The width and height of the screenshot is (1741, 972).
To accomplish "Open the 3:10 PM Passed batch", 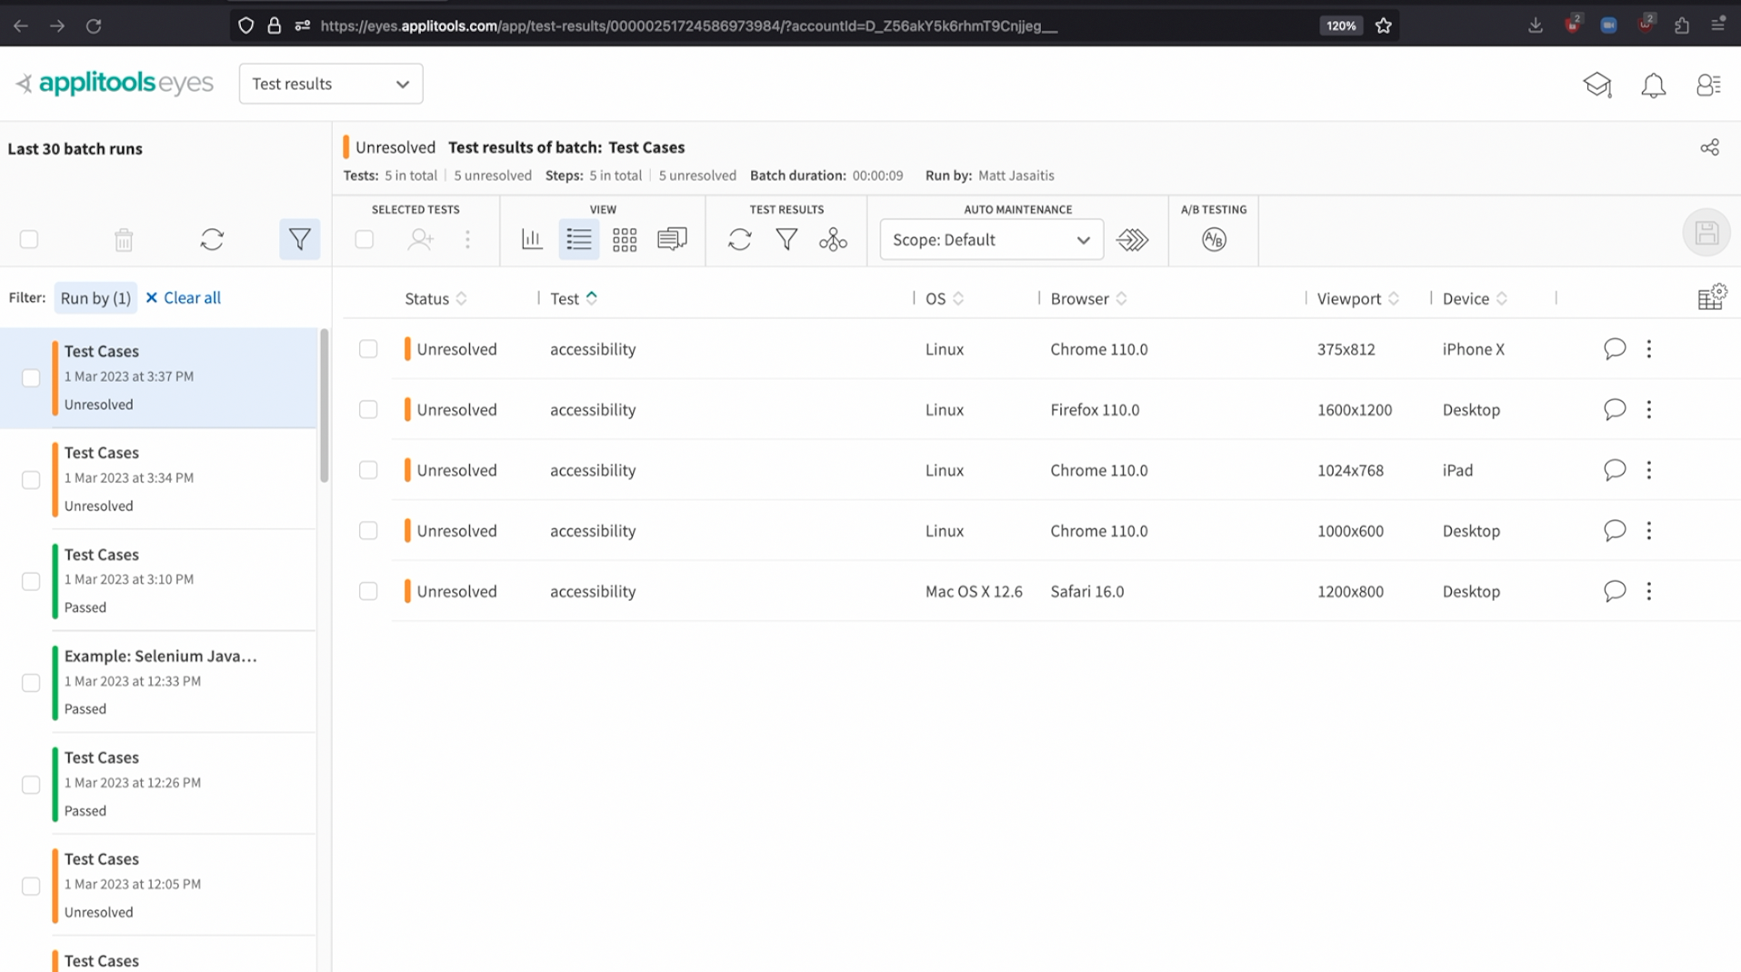I will (x=159, y=580).
